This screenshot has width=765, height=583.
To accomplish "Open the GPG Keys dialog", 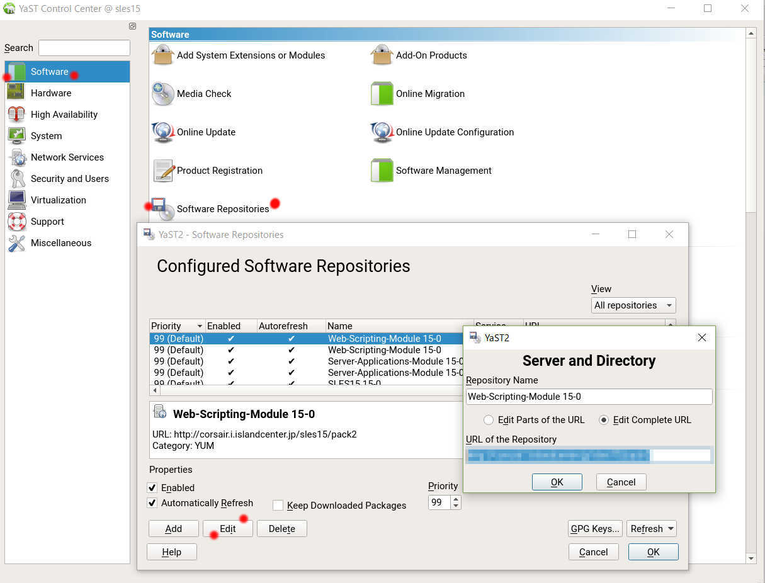I will point(595,529).
